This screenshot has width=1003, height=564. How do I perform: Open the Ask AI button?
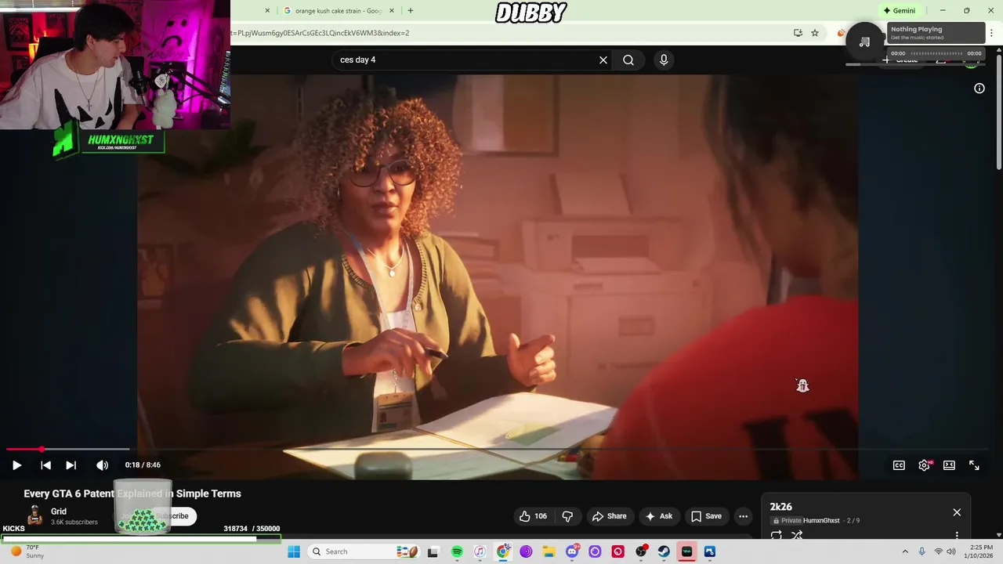point(658,516)
